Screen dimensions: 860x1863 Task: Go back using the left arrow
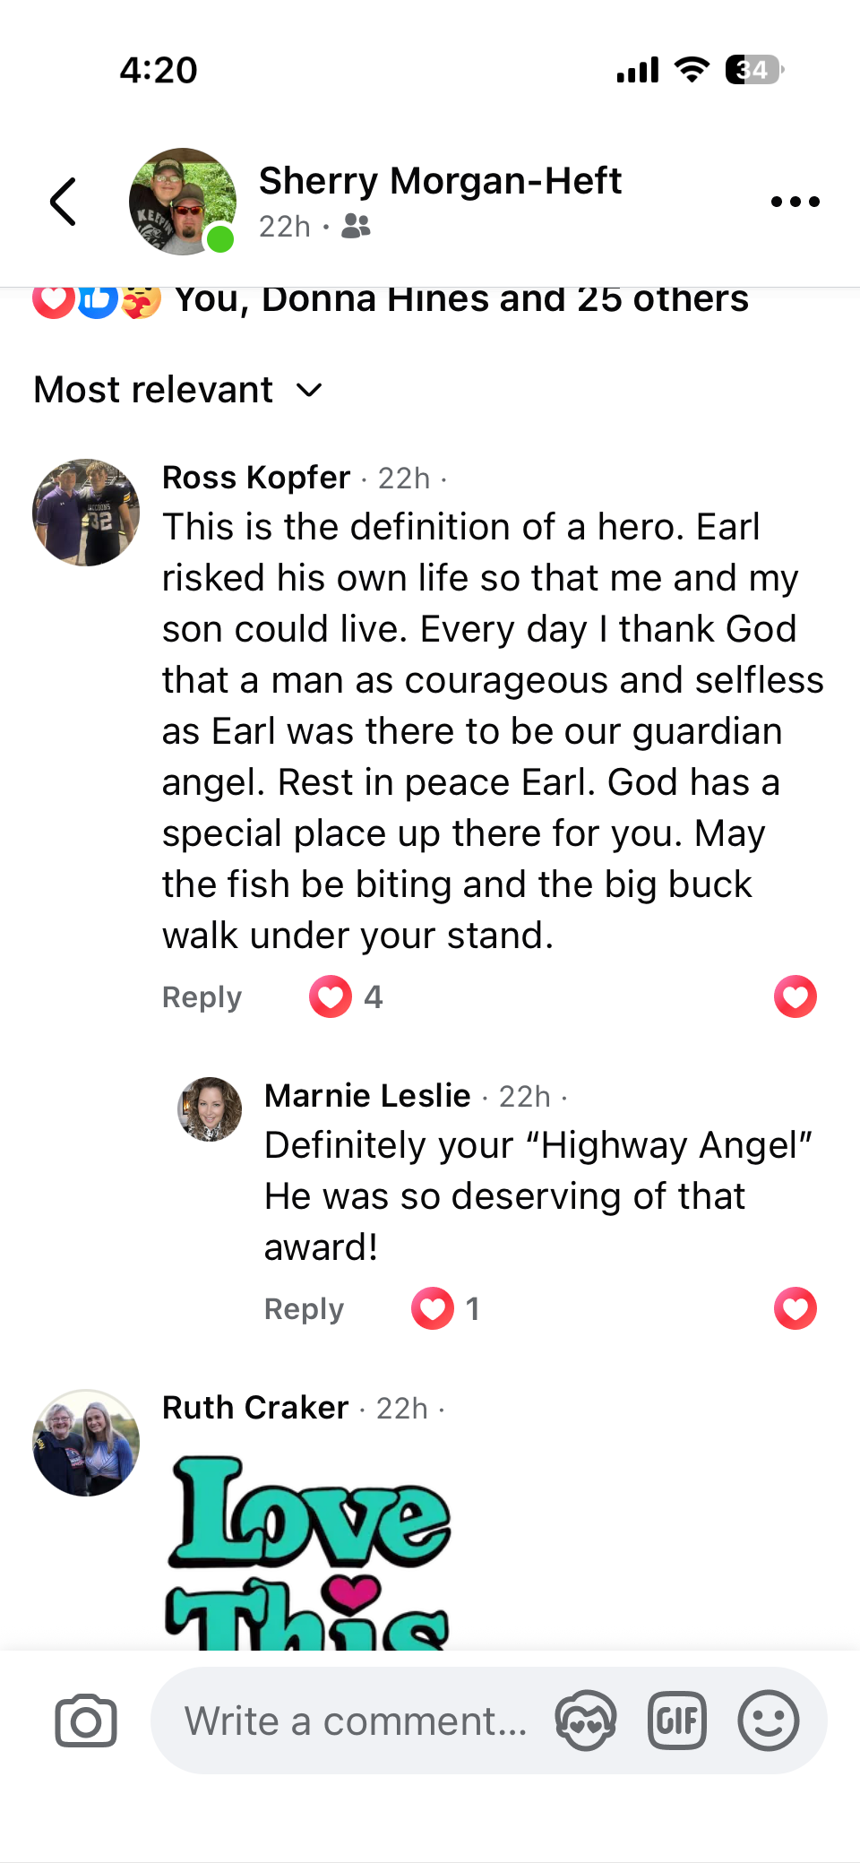[63, 202]
